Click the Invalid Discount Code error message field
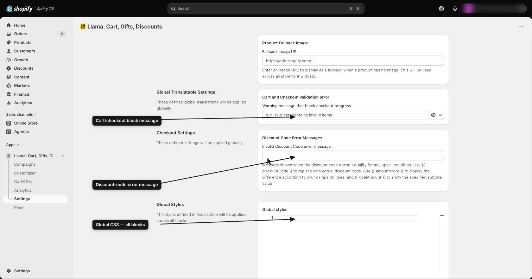The width and height of the screenshot is (532, 279). click(x=353, y=156)
